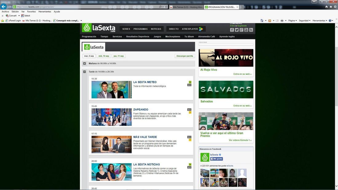Open the favorites star icon at top right

[x=331, y=7]
